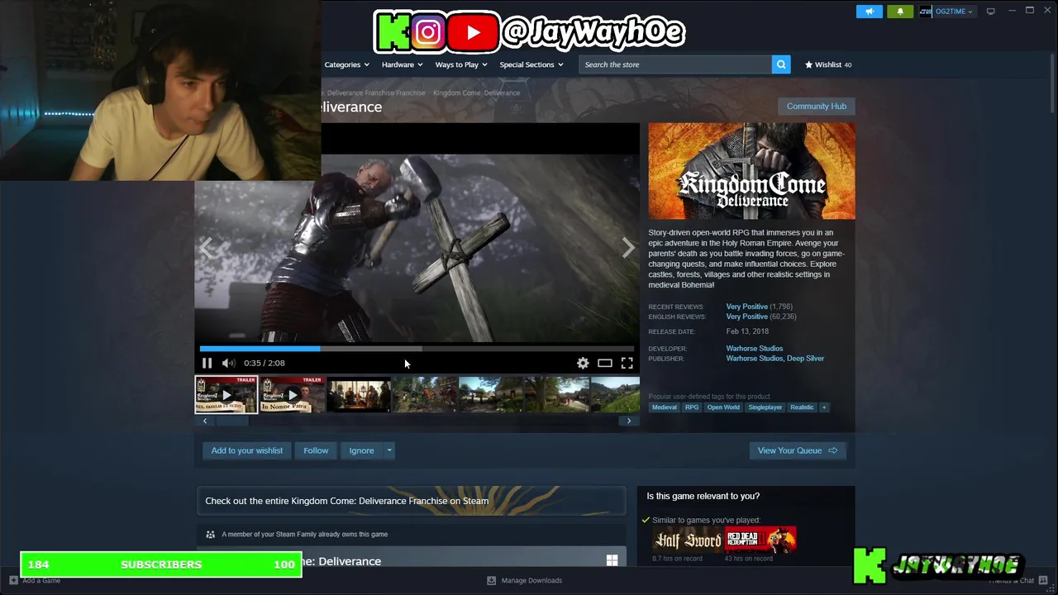Click the Medieval tag
This screenshot has height=595, width=1058.
(x=664, y=407)
